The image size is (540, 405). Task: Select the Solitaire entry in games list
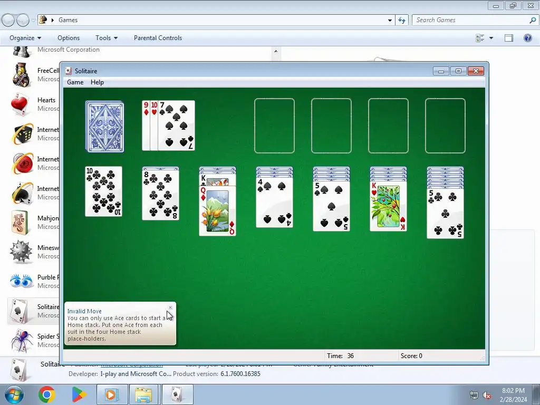coord(33,311)
